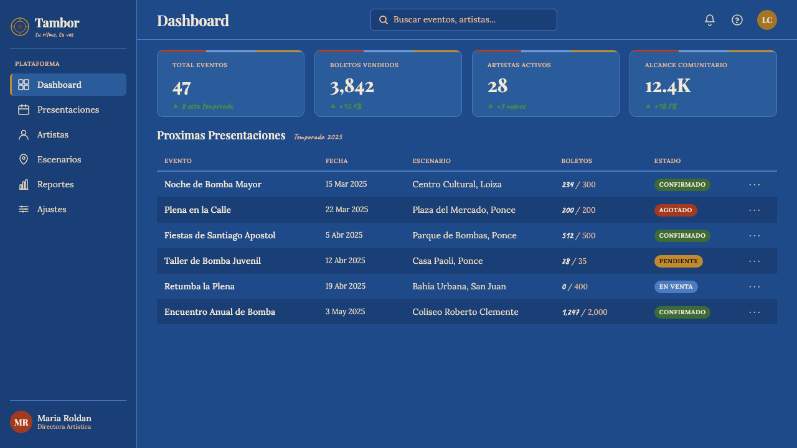Click the Presentaciones calendar icon
797x448 pixels.
click(24, 110)
